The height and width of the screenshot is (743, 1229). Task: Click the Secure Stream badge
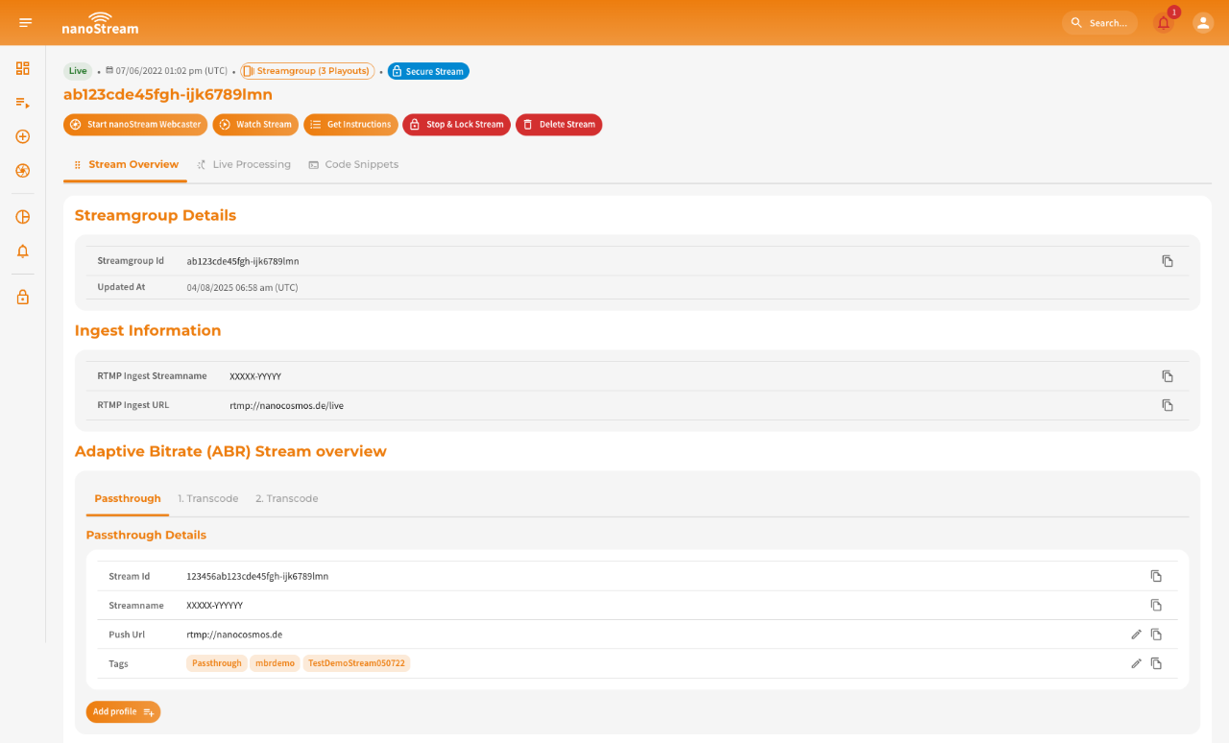[x=428, y=71]
